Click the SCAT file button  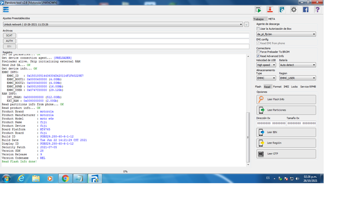pos(9,35)
